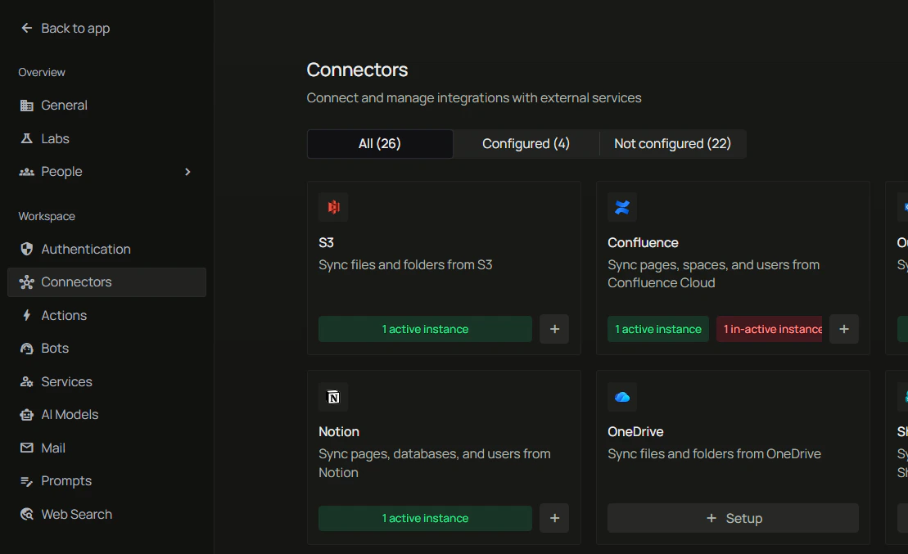The width and height of the screenshot is (908, 554).
Task: Switch to the Configured (4) tab
Action: point(526,143)
